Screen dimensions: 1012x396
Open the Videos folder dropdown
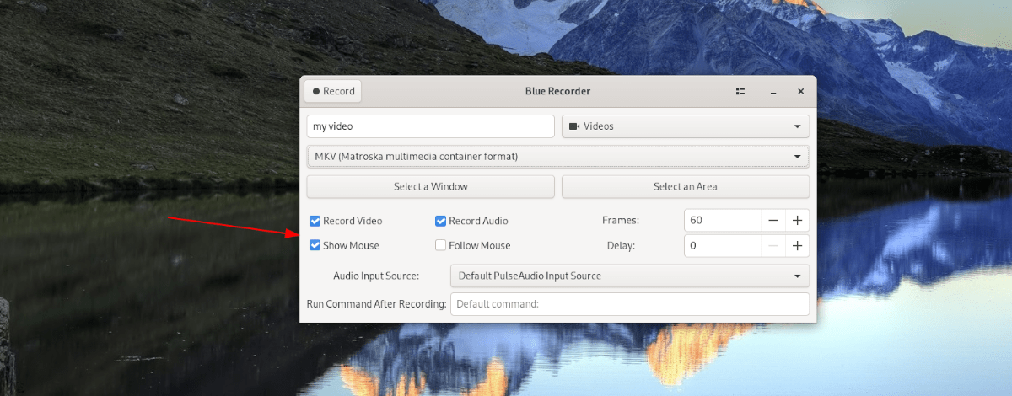pyautogui.click(x=686, y=126)
